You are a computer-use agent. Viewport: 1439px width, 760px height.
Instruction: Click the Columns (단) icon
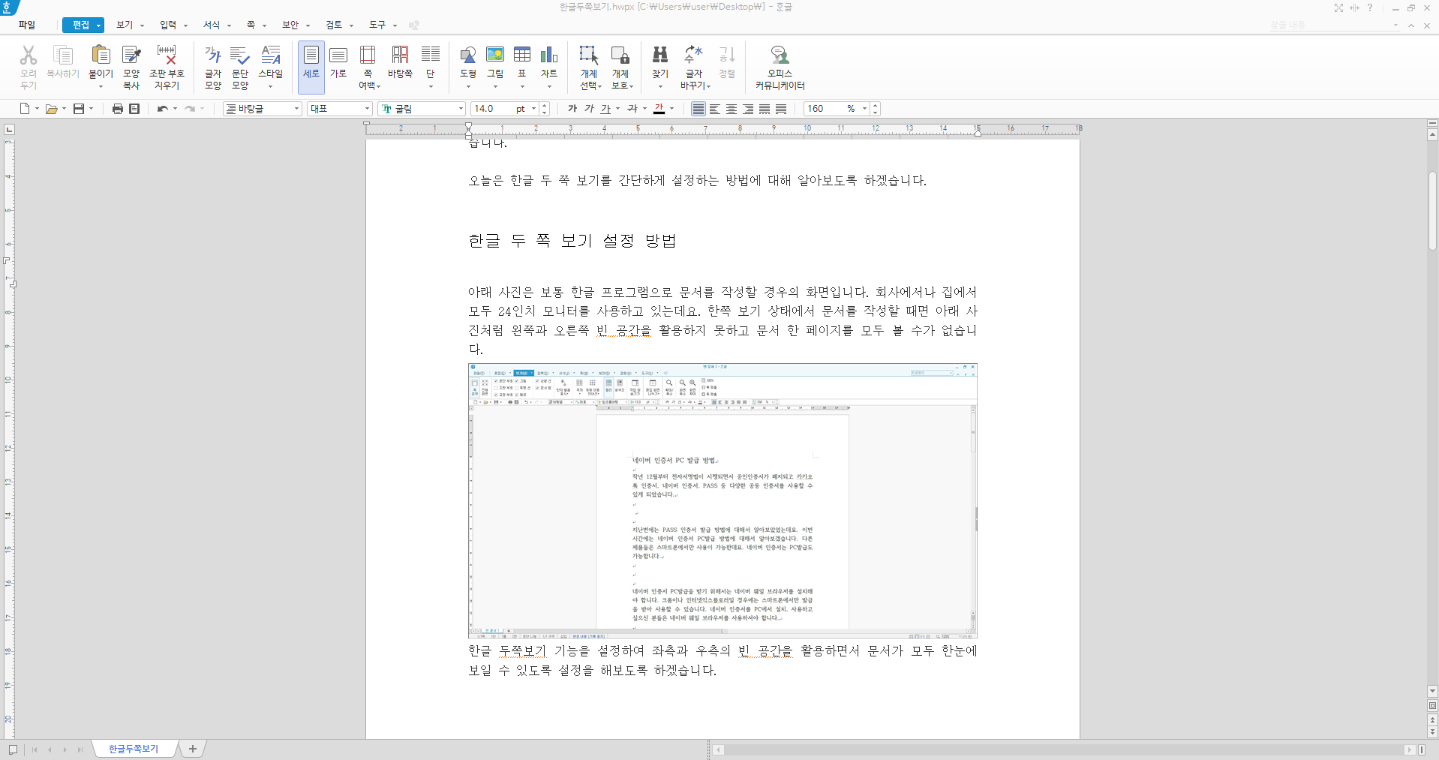tap(431, 56)
